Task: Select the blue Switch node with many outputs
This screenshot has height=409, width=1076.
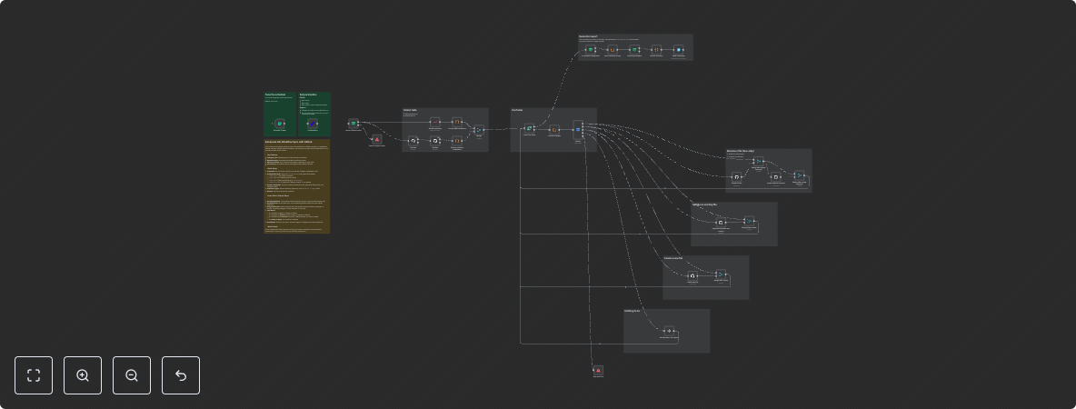Action: pos(578,130)
